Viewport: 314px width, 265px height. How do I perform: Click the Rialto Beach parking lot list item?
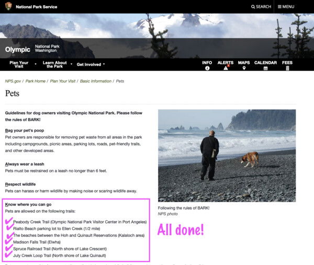tap(57, 228)
